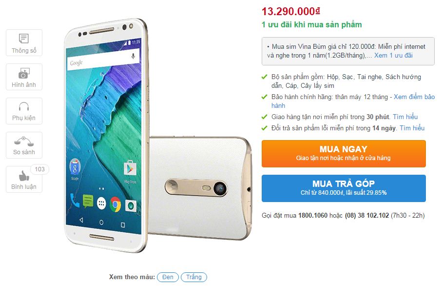Click the front-facing white phone image

106,136
